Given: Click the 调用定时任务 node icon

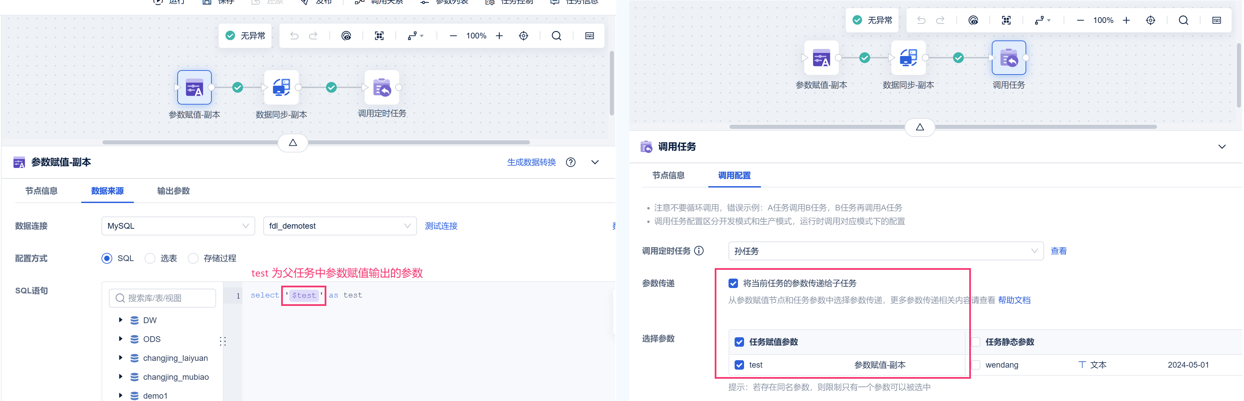Looking at the screenshot, I should (382, 87).
